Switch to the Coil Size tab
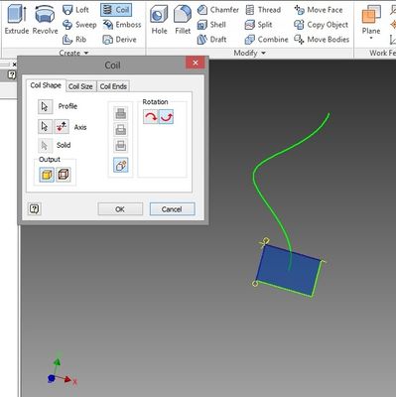The width and height of the screenshot is (396, 397). coord(80,86)
